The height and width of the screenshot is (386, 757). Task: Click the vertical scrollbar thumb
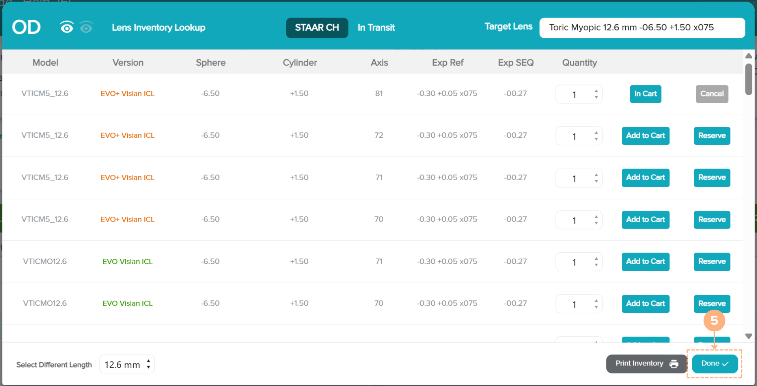(748, 79)
